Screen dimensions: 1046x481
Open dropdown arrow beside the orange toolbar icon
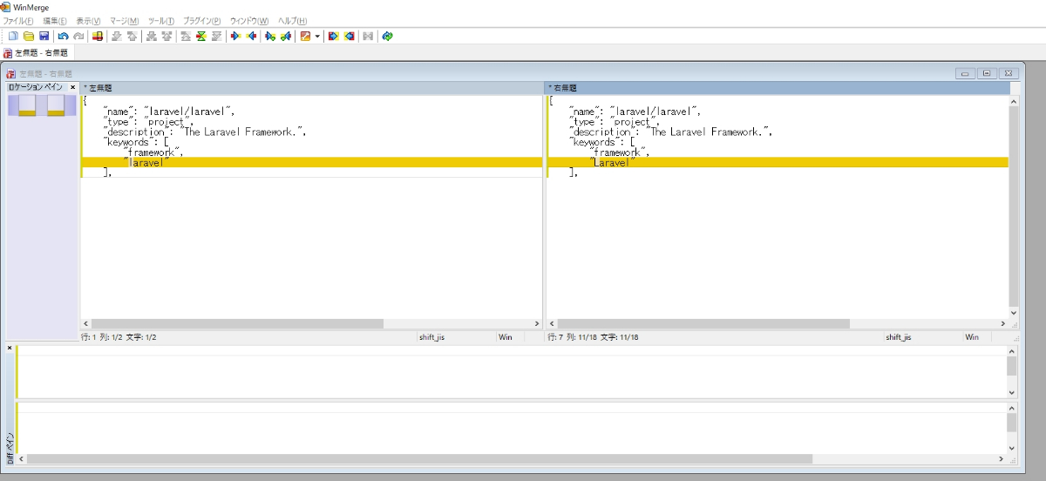(317, 36)
